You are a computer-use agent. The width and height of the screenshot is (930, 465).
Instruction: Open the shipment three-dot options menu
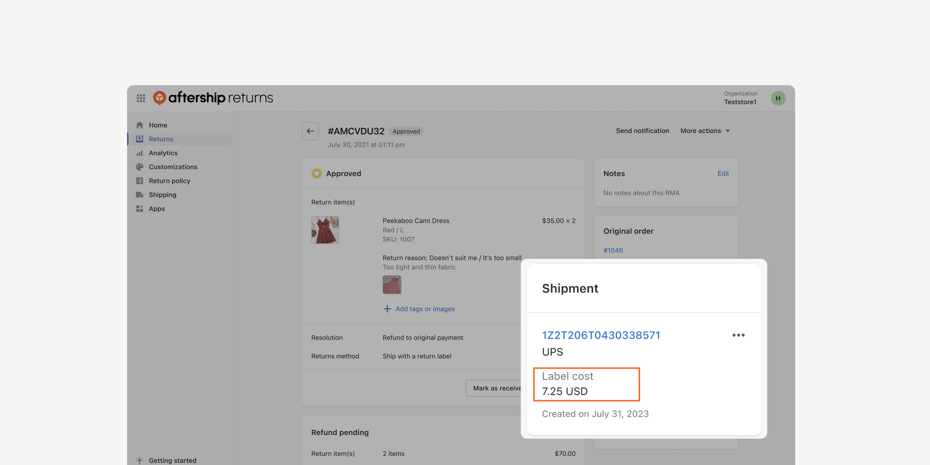[x=738, y=335]
